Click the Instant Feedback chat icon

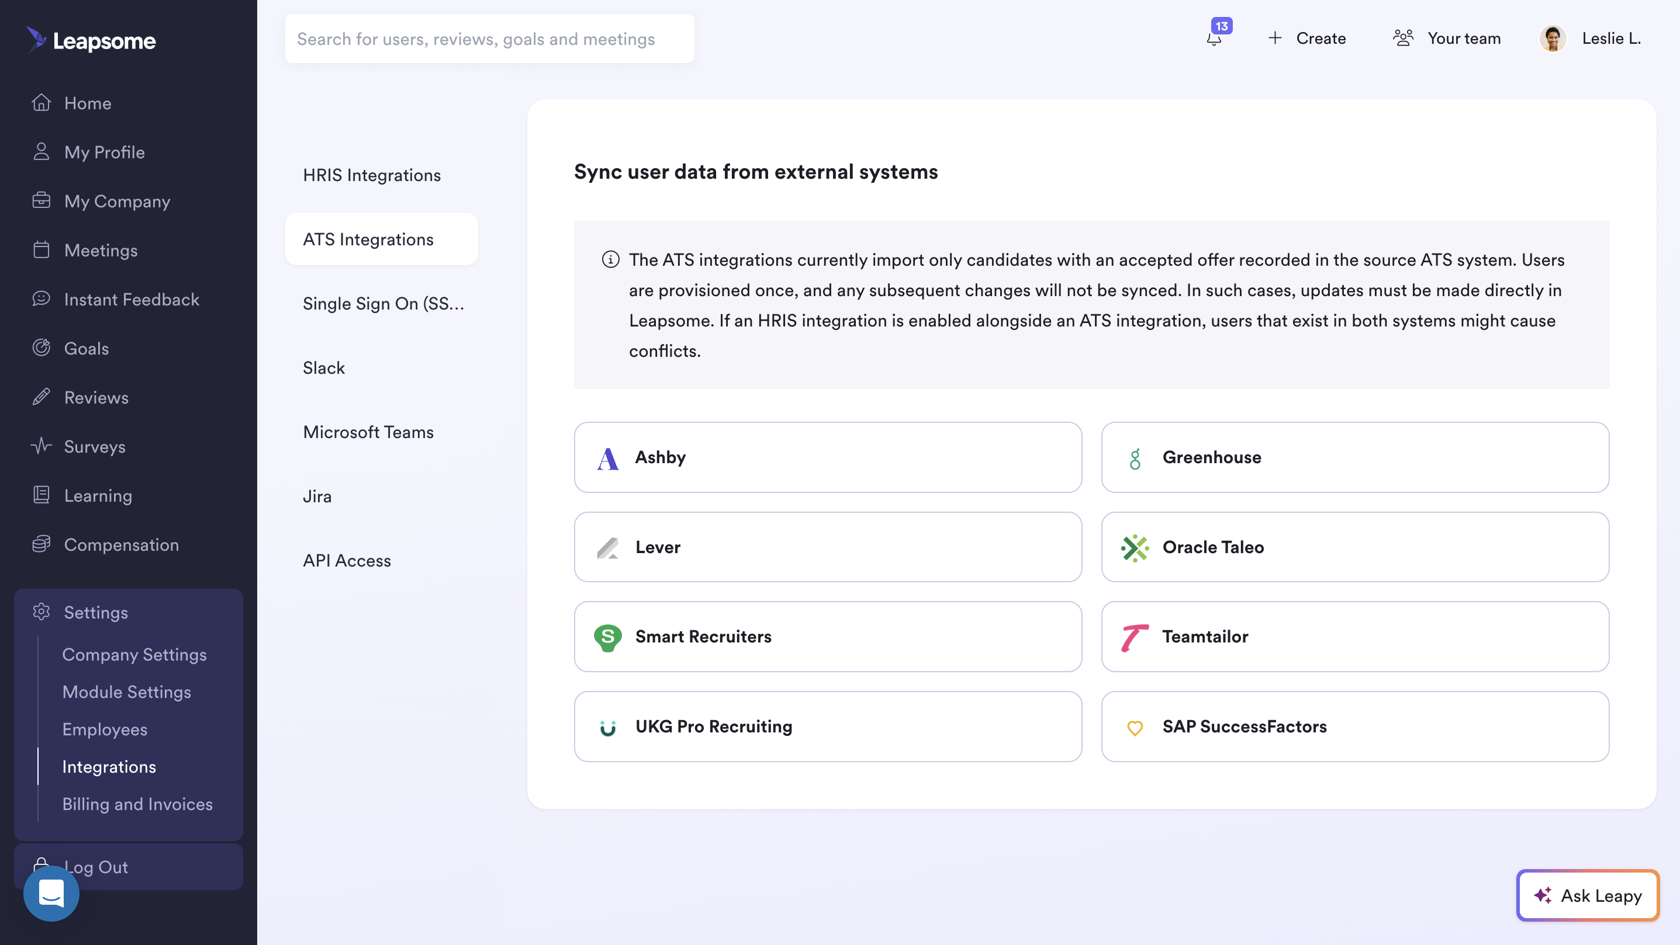(x=41, y=298)
